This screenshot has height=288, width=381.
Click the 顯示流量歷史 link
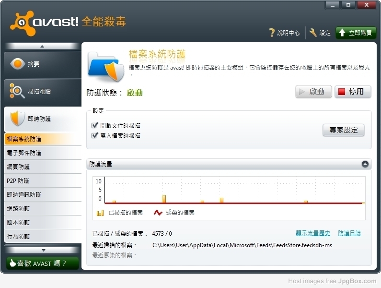(312, 233)
